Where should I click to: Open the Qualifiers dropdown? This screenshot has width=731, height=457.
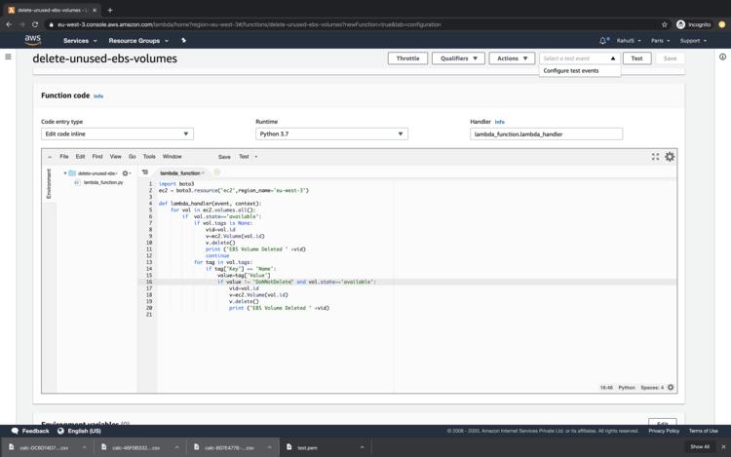[x=458, y=58]
